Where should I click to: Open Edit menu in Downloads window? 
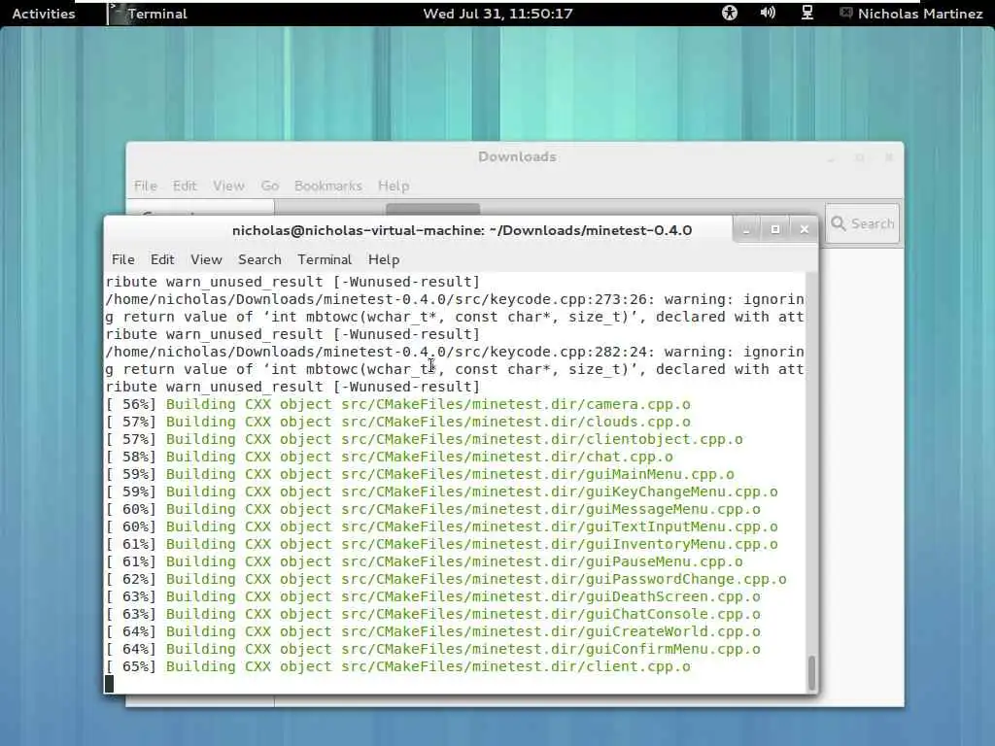pyautogui.click(x=185, y=186)
